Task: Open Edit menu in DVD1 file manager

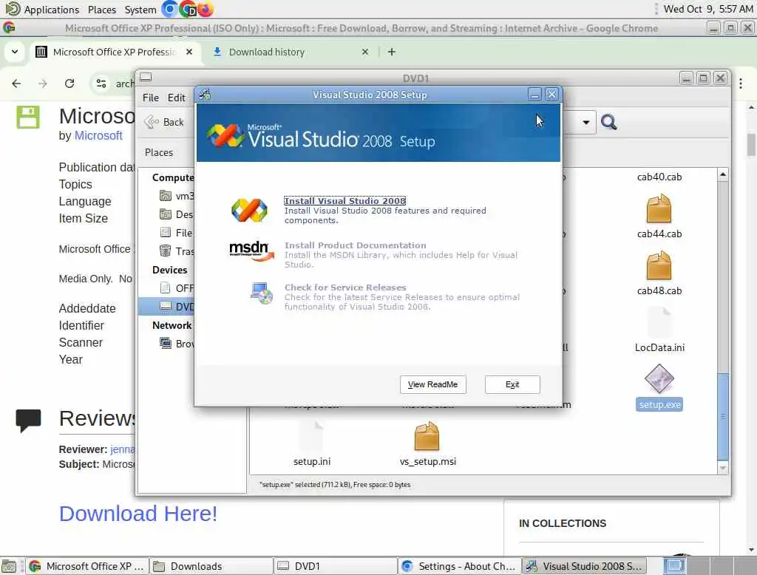Action: tap(176, 98)
